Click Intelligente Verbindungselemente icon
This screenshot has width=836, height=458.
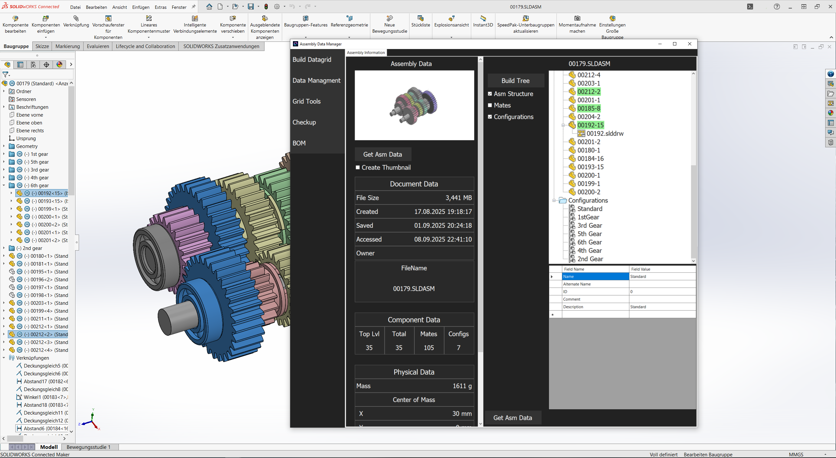tap(195, 18)
